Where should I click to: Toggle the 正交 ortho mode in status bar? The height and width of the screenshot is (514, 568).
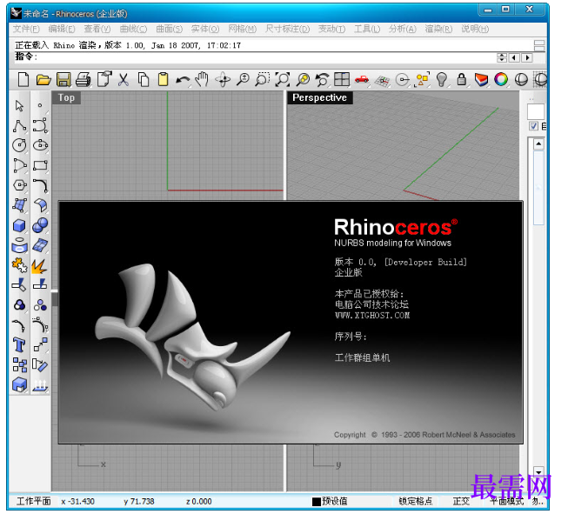click(x=461, y=501)
